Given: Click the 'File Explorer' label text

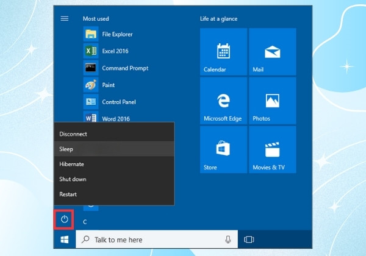Looking at the screenshot, I should click(117, 34).
